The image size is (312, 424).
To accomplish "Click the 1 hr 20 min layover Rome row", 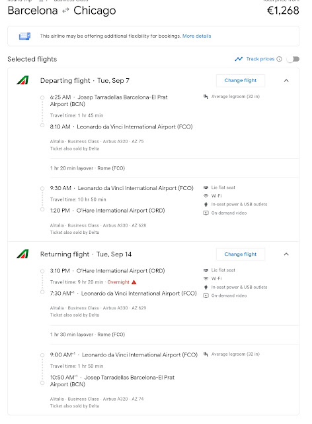I will coord(175,168).
